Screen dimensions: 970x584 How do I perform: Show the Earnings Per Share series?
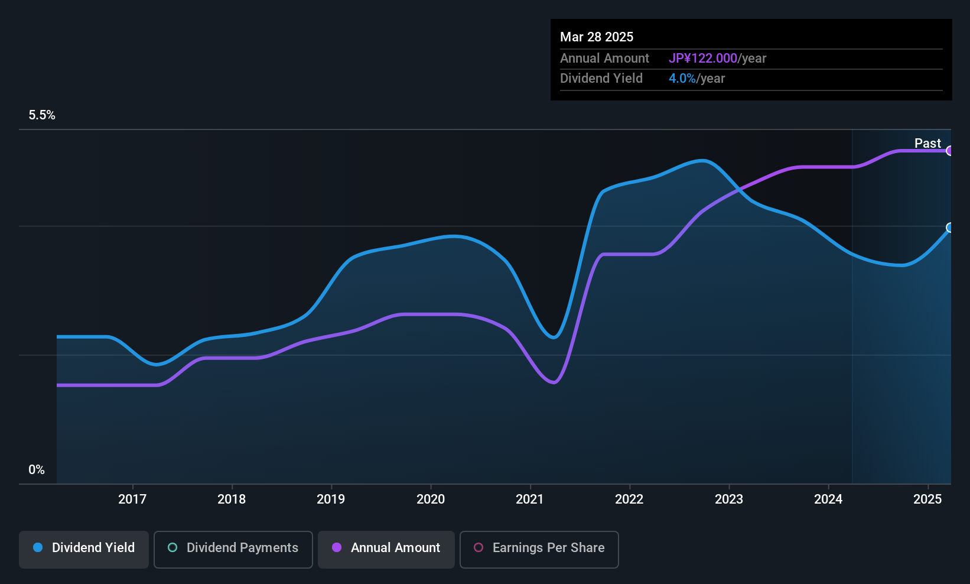pos(539,549)
